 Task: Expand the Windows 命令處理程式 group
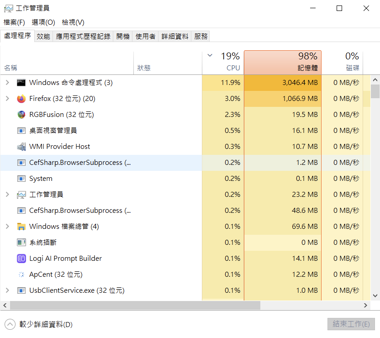coord(7,83)
